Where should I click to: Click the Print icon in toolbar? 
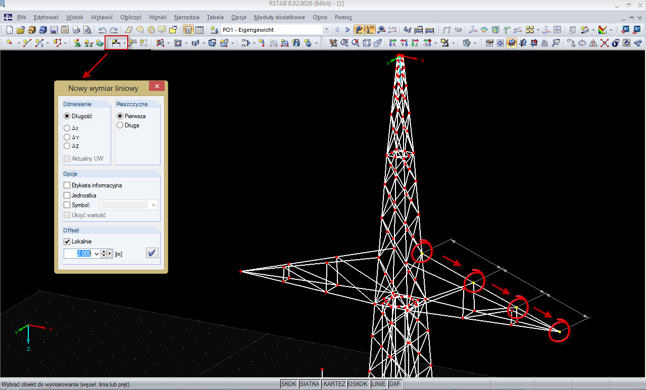point(76,30)
